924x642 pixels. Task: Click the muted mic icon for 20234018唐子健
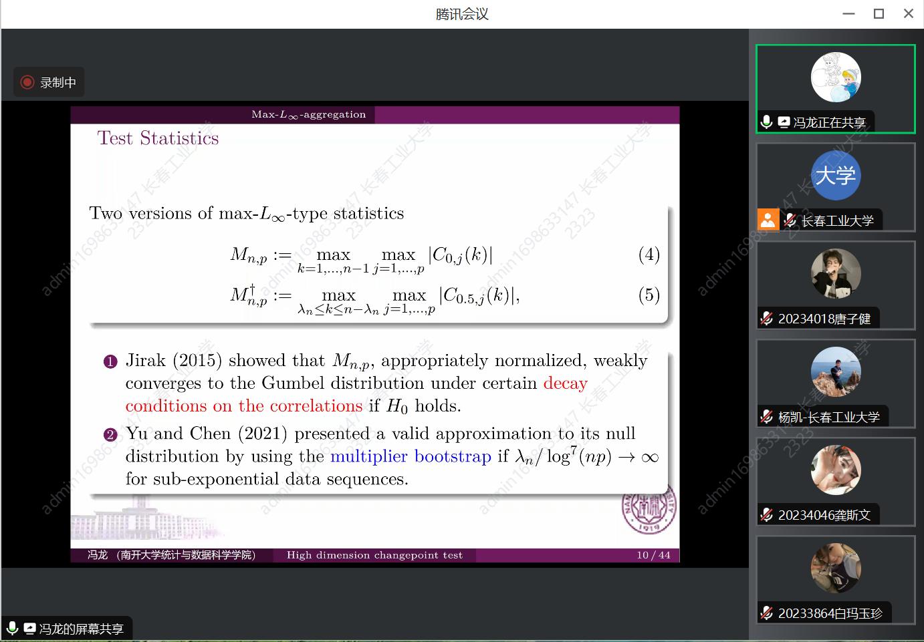tap(767, 319)
